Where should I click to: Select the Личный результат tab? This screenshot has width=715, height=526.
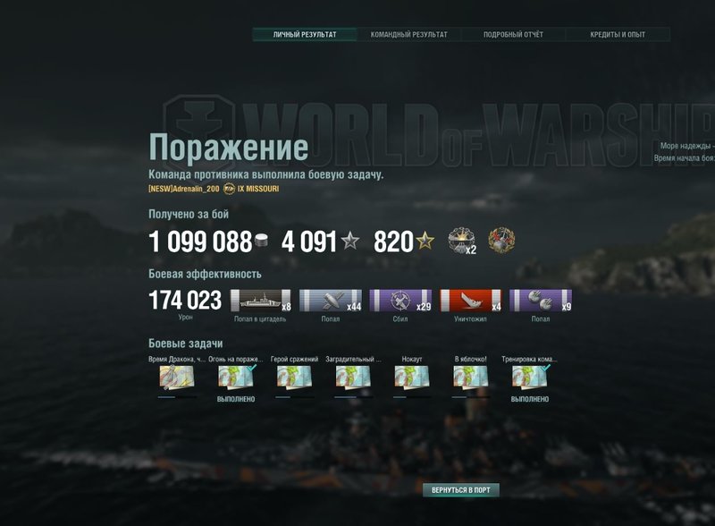click(305, 34)
